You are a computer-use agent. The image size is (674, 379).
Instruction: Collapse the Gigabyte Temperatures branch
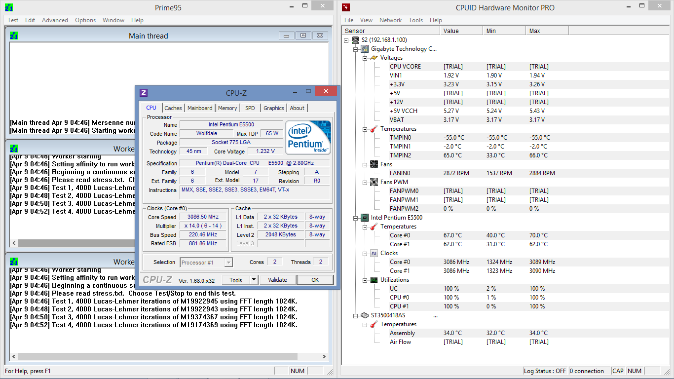pos(365,129)
